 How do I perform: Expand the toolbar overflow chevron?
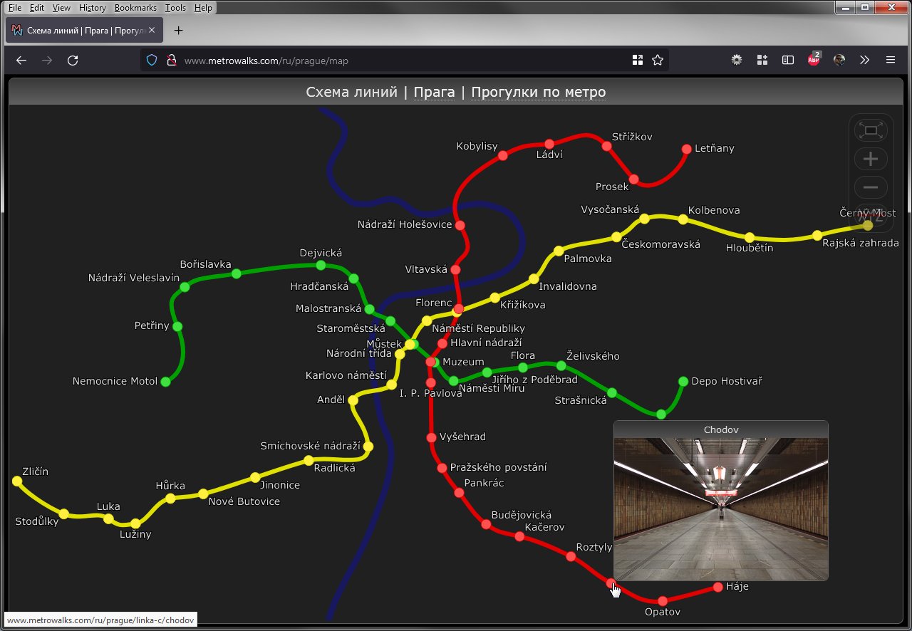[x=864, y=61]
